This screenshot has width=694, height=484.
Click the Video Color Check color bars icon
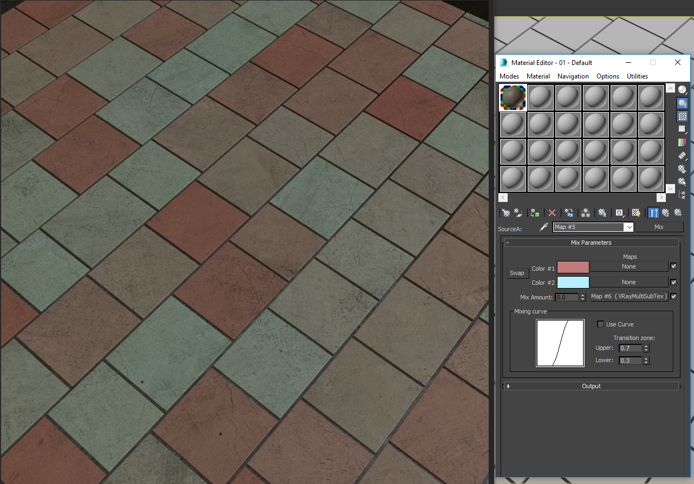[682, 142]
